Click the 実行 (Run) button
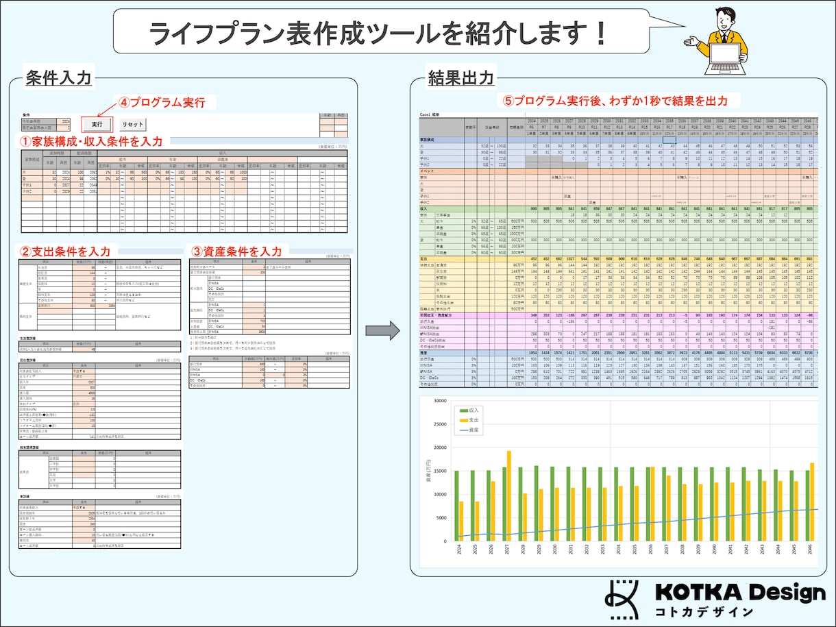This screenshot has height=627, width=836. point(97,125)
